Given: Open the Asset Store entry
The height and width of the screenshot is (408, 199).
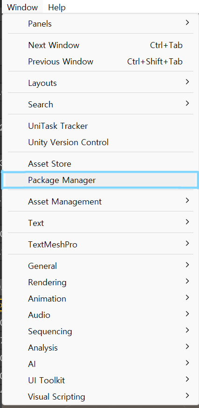Looking at the screenshot, I should [100, 164].
